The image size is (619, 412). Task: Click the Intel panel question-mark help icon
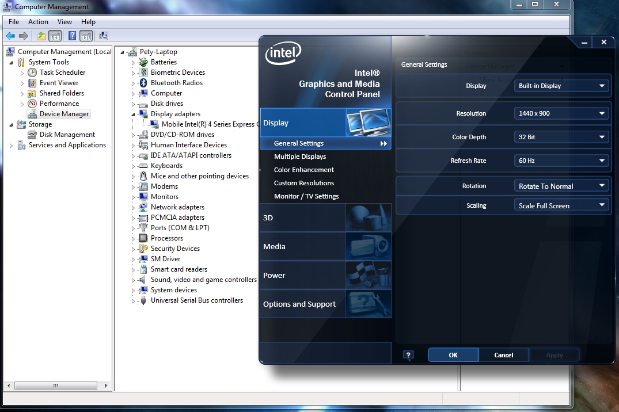tap(408, 355)
